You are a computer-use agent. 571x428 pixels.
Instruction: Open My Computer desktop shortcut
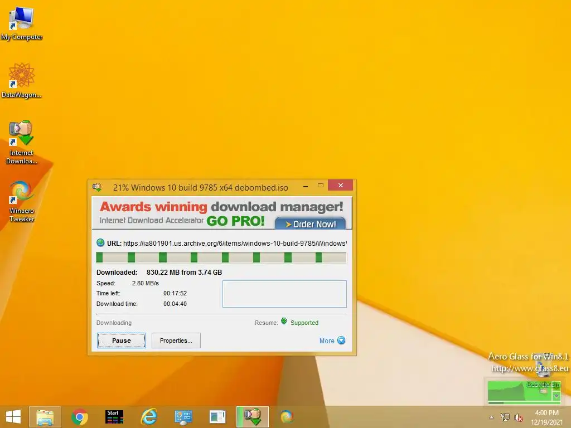22,23
